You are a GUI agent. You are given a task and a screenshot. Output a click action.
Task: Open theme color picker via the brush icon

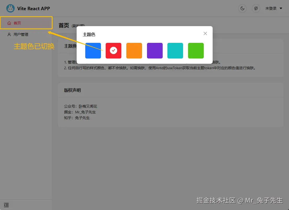[256, 8]
